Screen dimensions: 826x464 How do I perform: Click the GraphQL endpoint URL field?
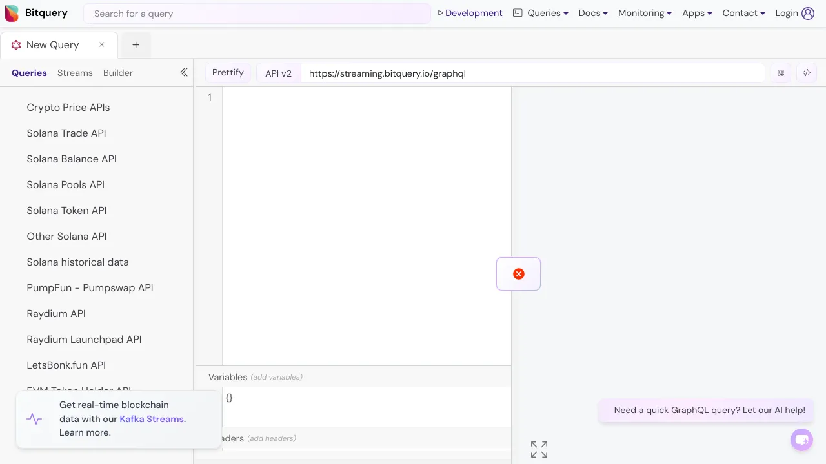click(x=532, y=73)
